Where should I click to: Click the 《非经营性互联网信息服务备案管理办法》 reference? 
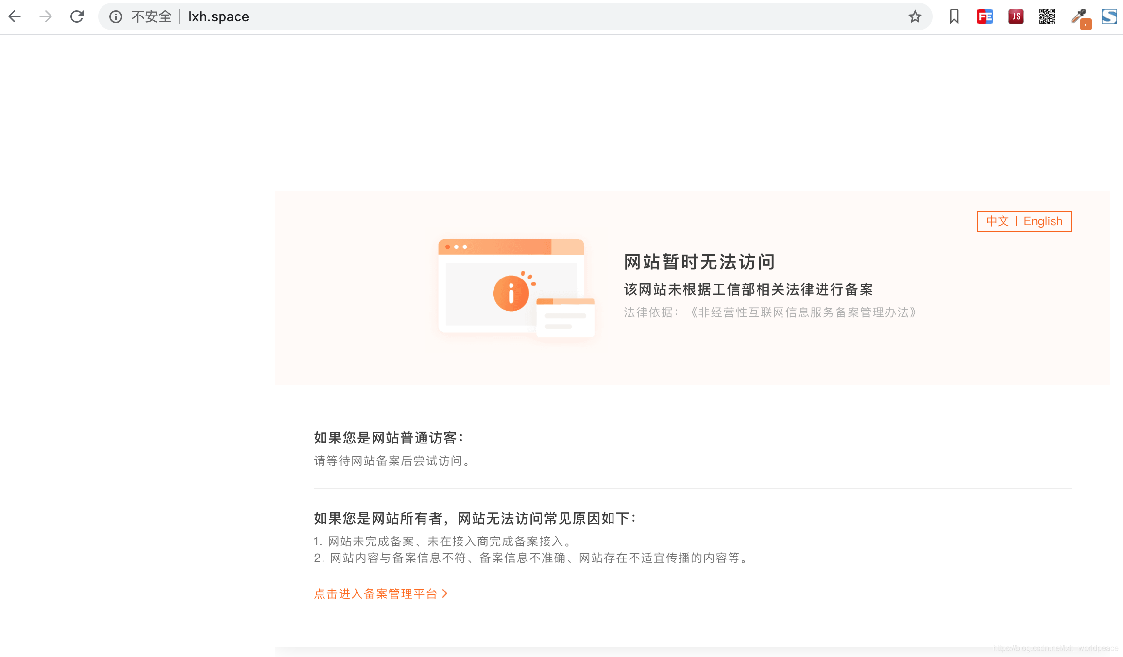coord(803,312)
